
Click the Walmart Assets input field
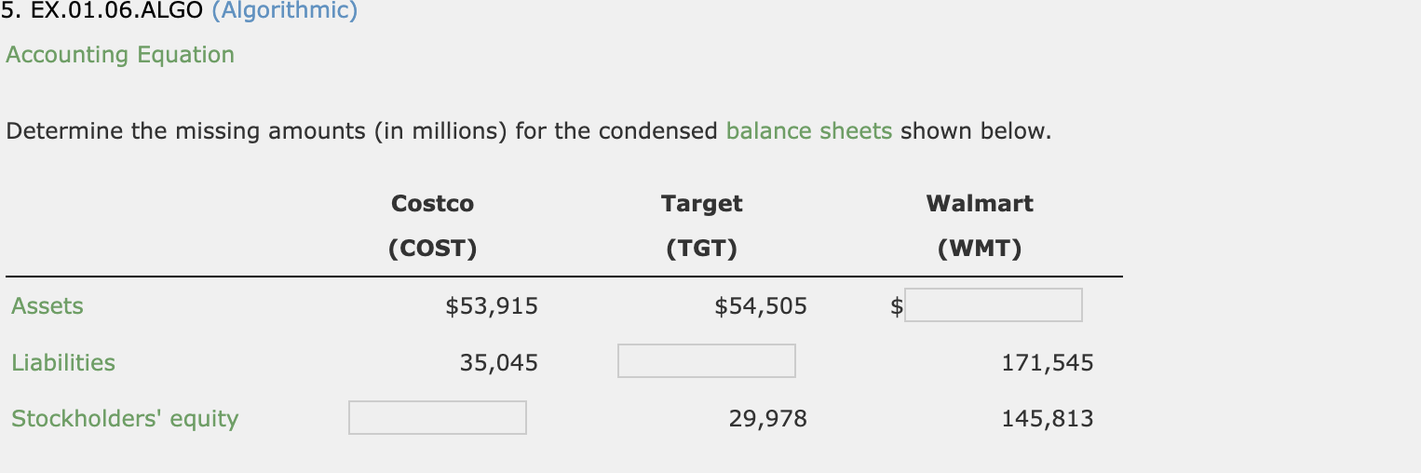[993, 305]
